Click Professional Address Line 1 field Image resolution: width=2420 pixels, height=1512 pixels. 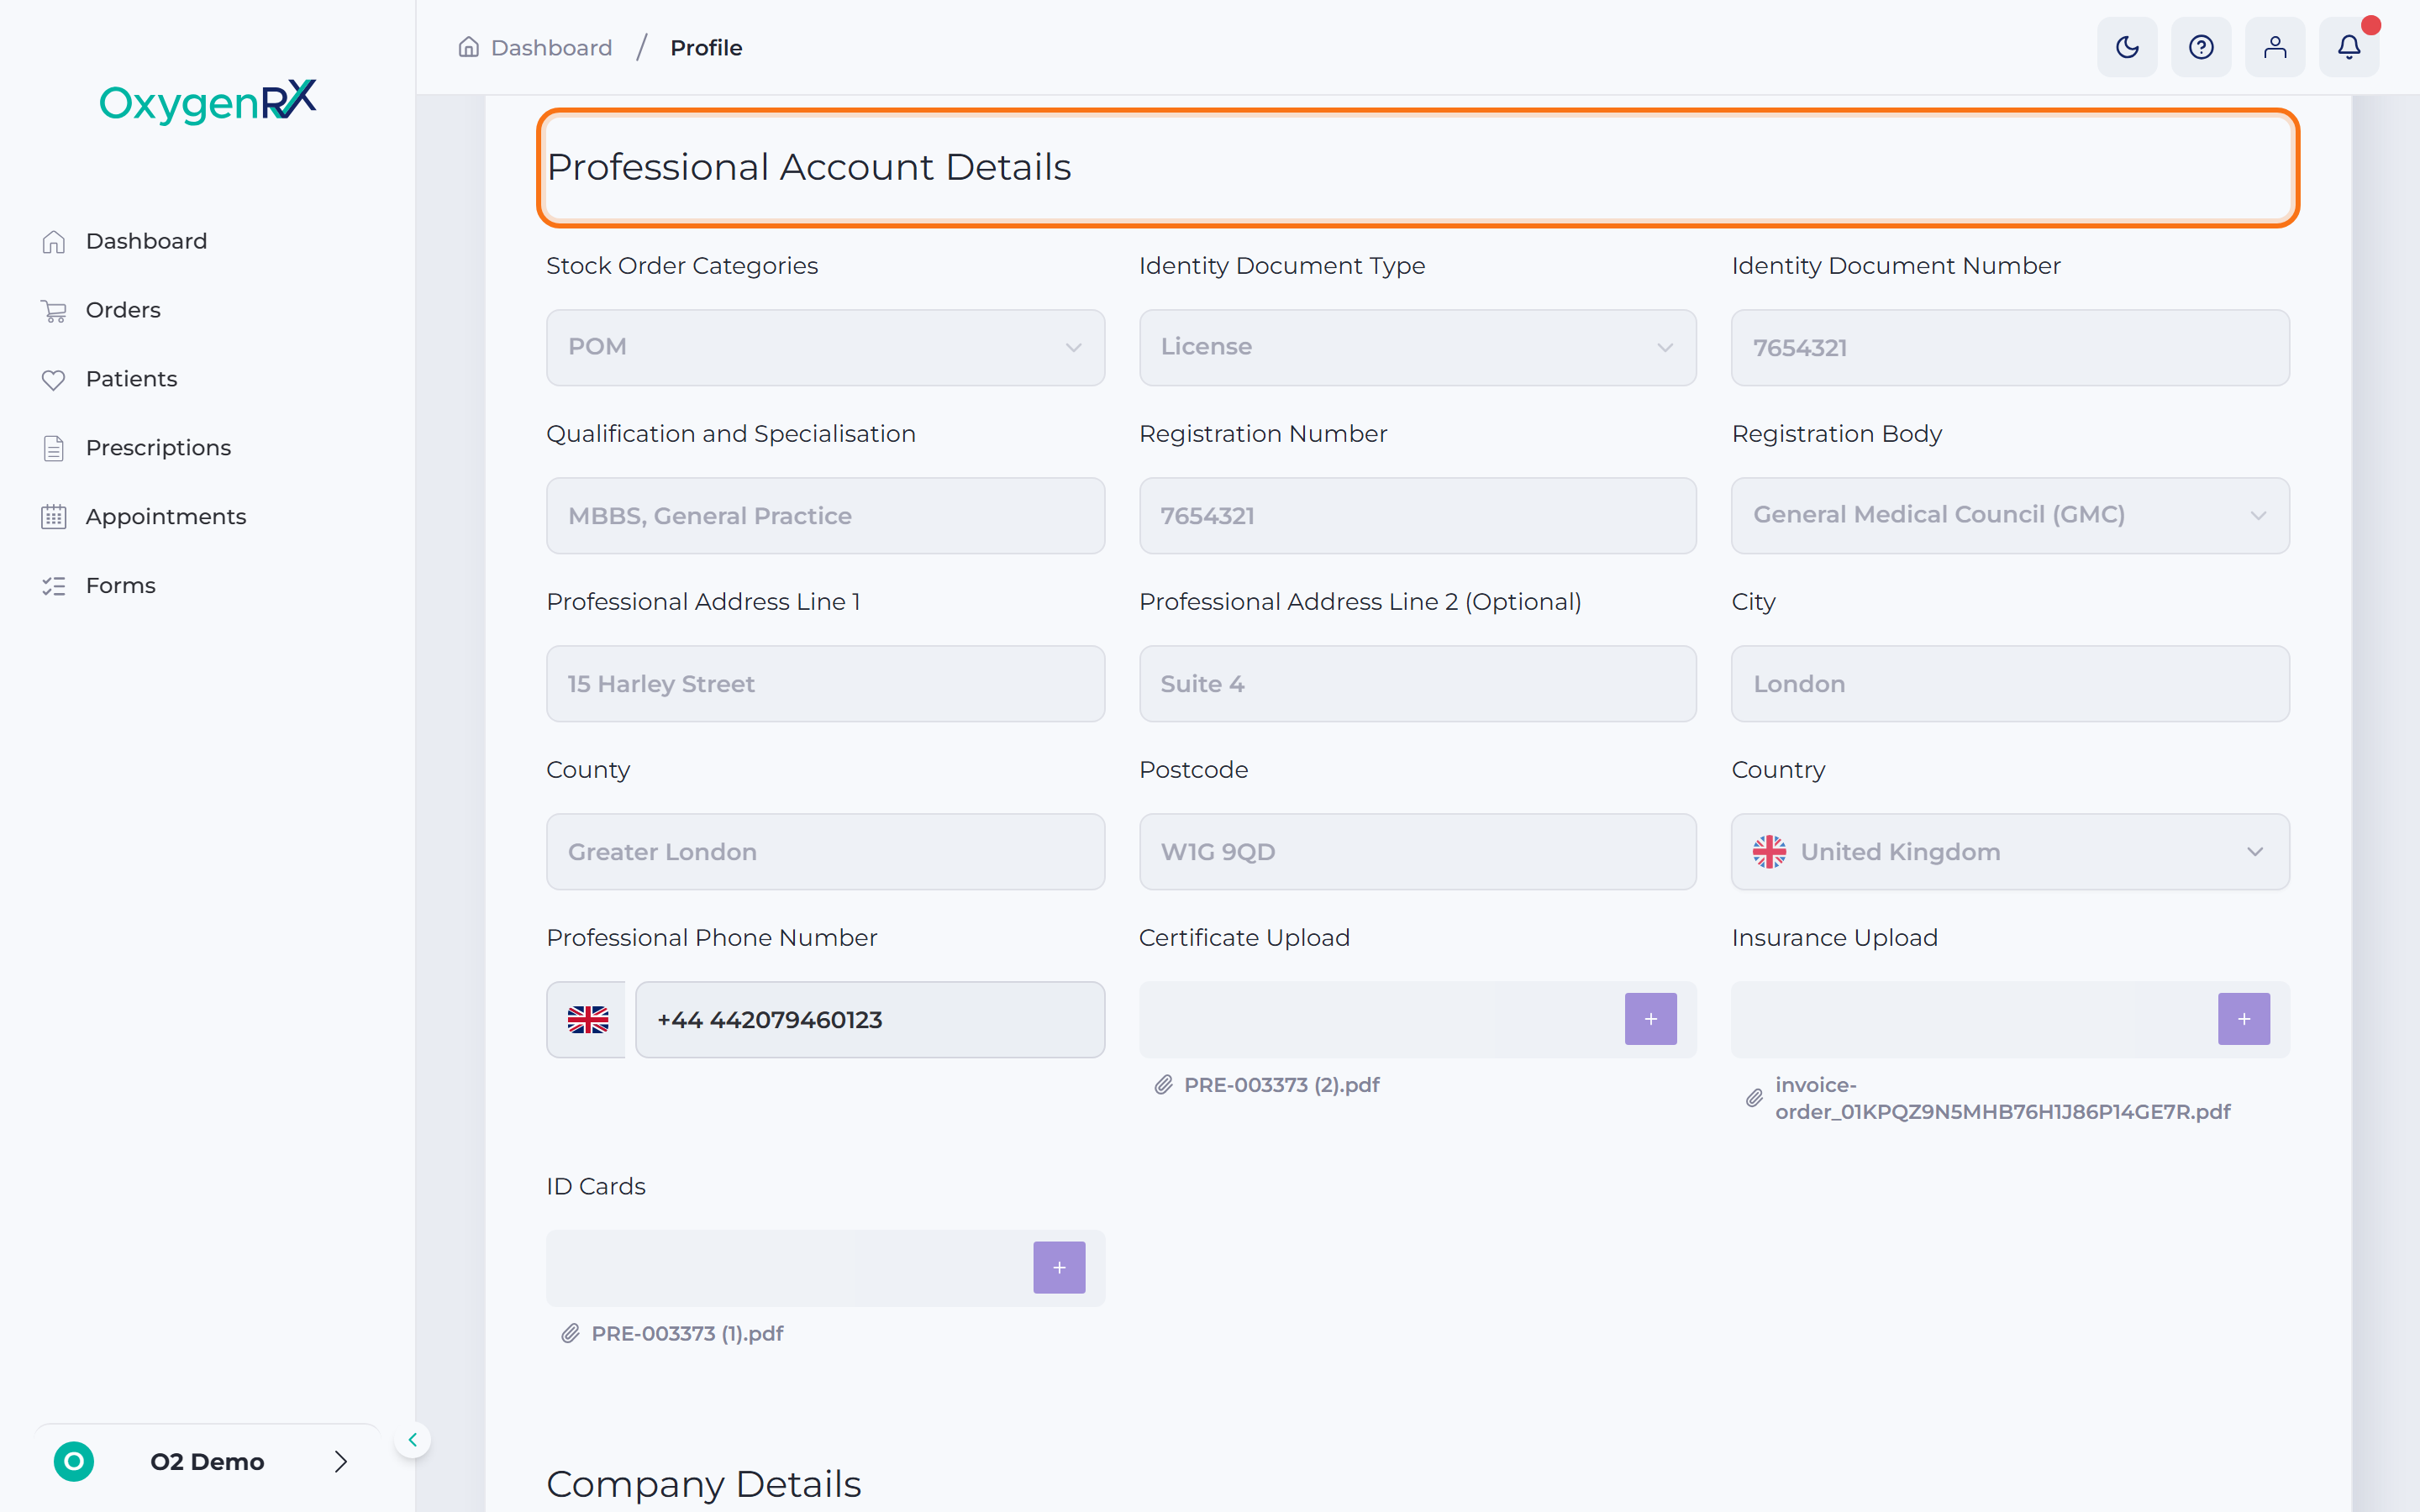point(825,683)
